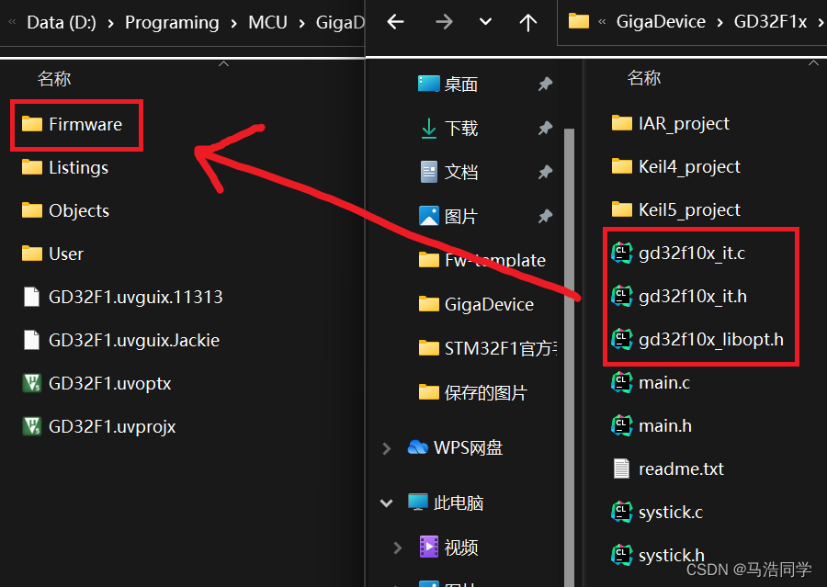Sort by 名称 column in left window
The height and width of the screenshot is (587, 827).
(x=54, y=79)
